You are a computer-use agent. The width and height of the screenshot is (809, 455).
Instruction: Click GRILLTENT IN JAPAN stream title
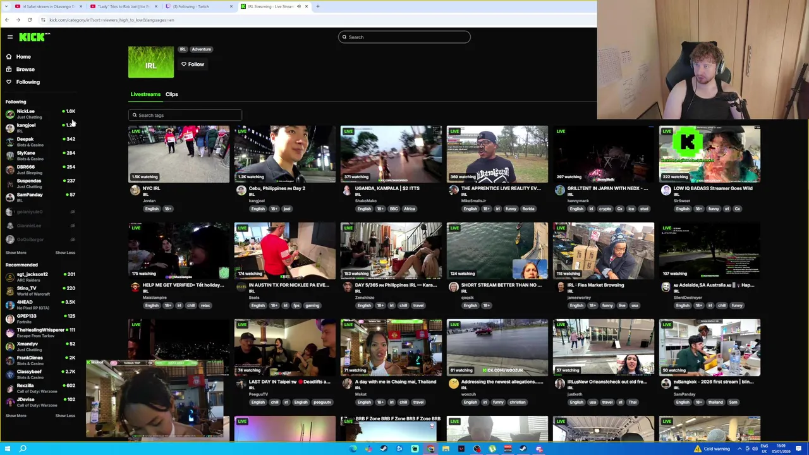click(x=607, y=188)
